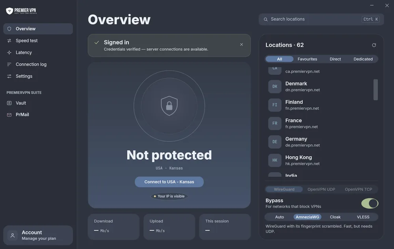This screenshot has height=249, width=394.
Task: Click the Vault safe icon
Action: [x=9, y=103]
